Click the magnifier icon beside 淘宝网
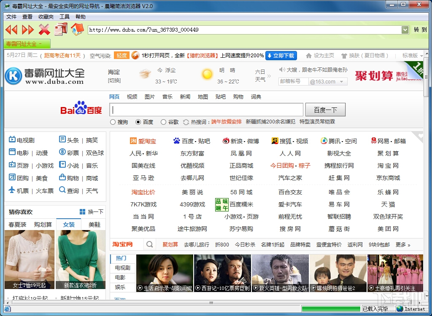The width and height of the screenshot is (432, 316). tap(150, 244)
